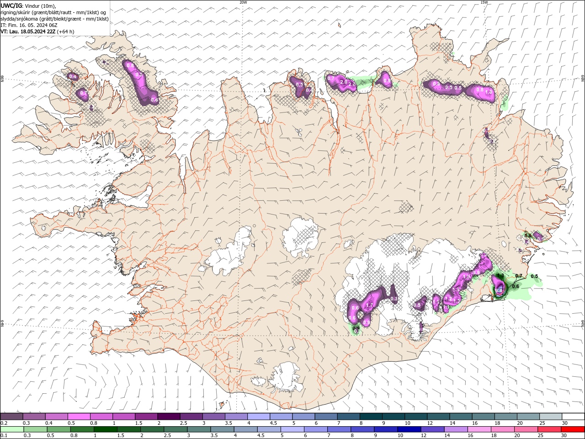The image size is (585, 439).
Task: Click the '20W' longitude label
Action: click(243, 2)
